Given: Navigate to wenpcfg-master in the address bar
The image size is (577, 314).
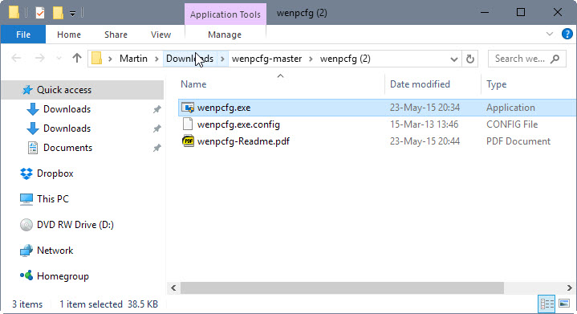Looking at the screenshot, I should [266, 59].
